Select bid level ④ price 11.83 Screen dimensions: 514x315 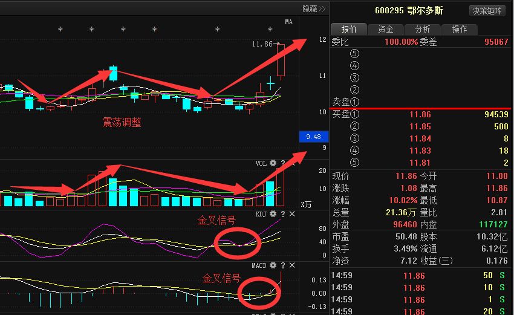point(420,151)
